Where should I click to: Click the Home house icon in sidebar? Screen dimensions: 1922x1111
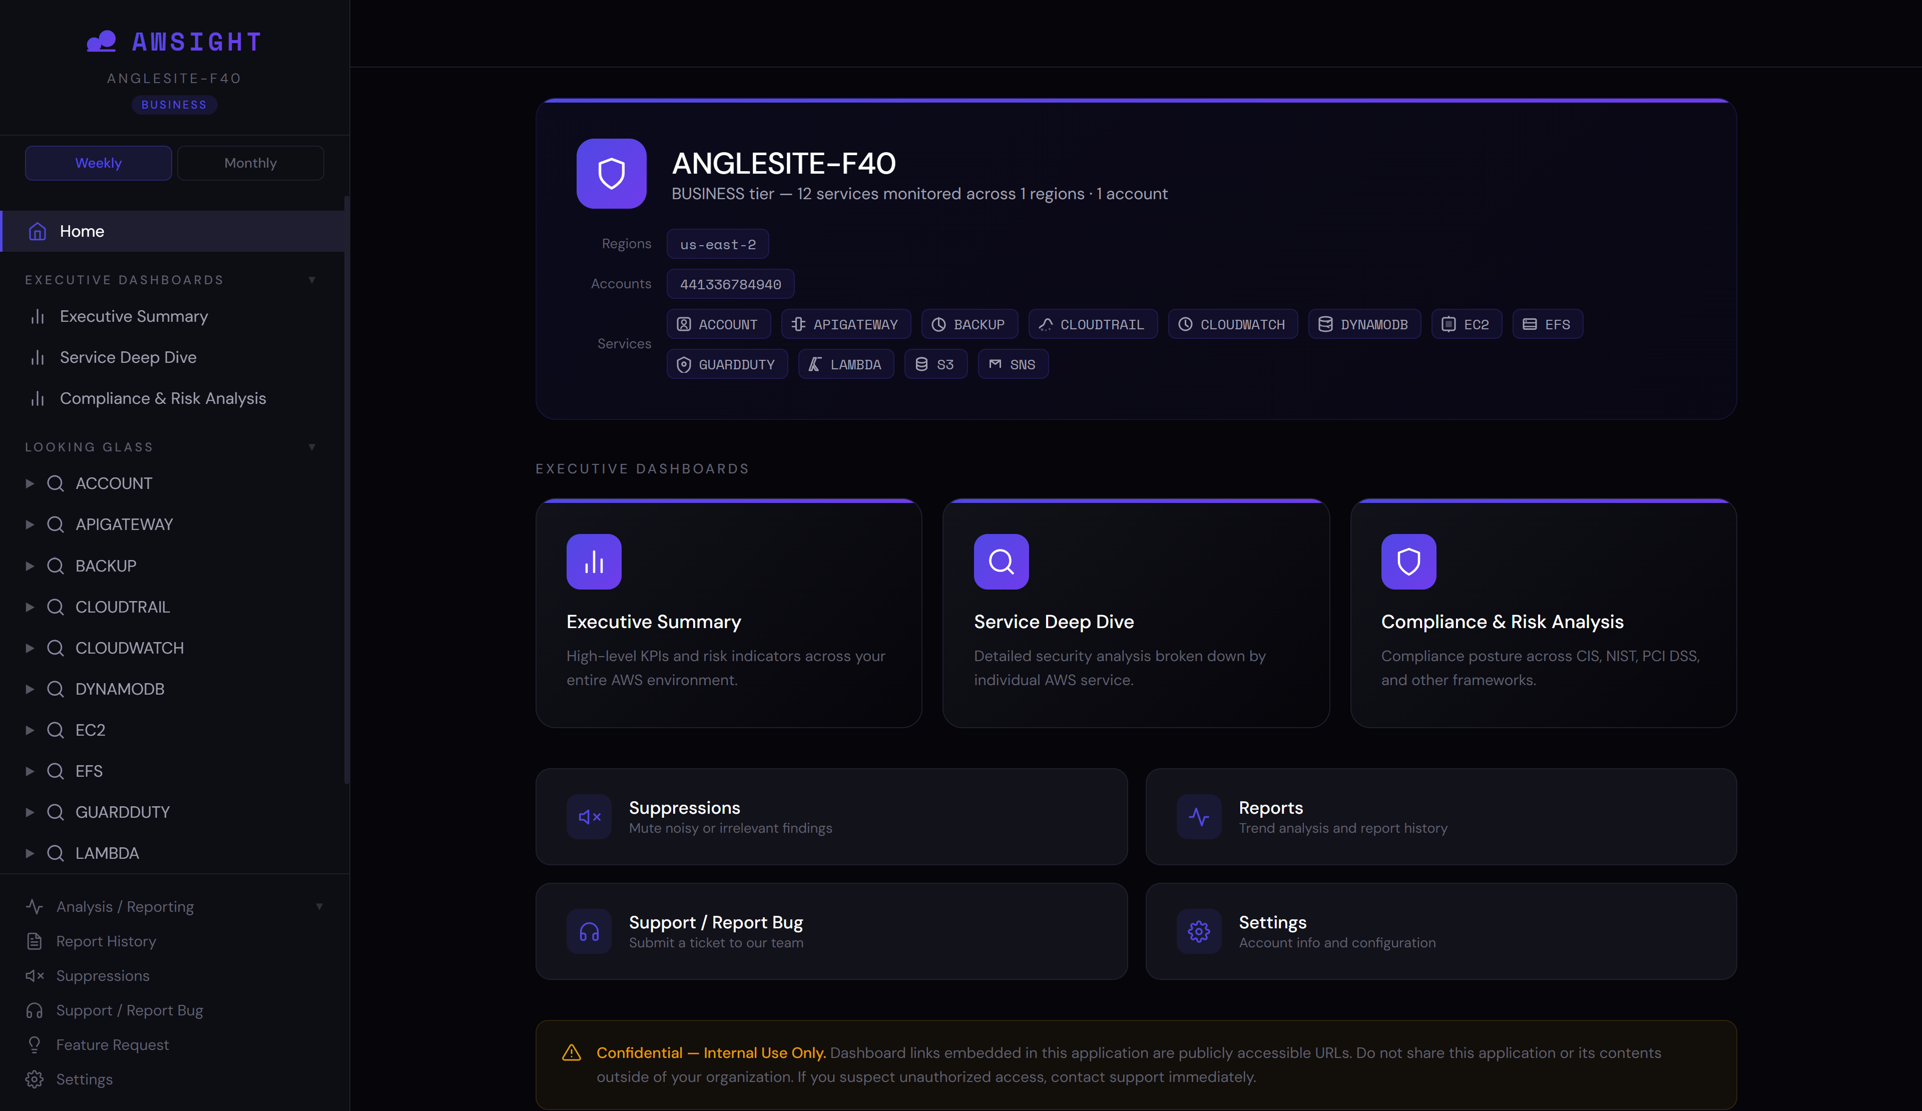[x=38, y=231]
